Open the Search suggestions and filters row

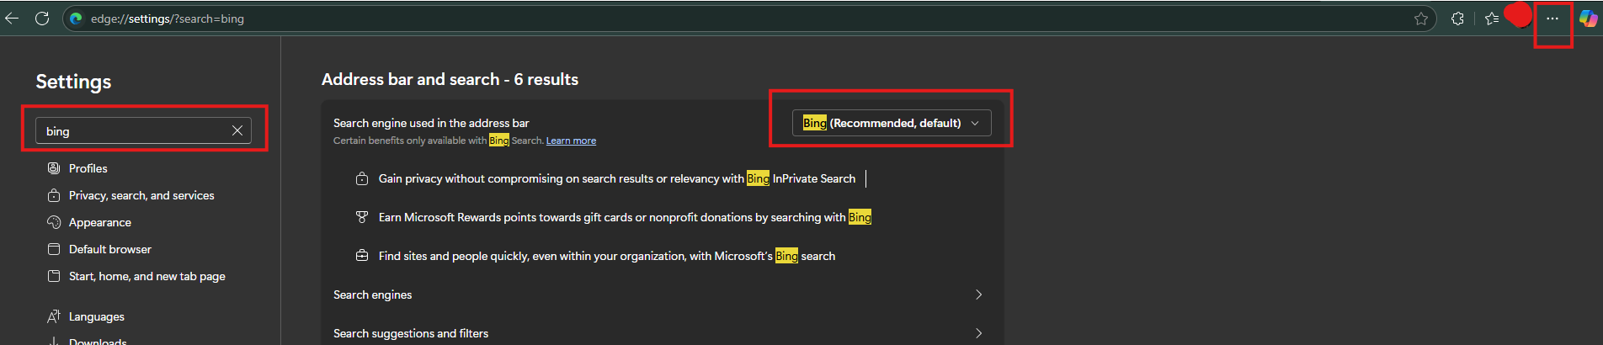click(662, 333)
